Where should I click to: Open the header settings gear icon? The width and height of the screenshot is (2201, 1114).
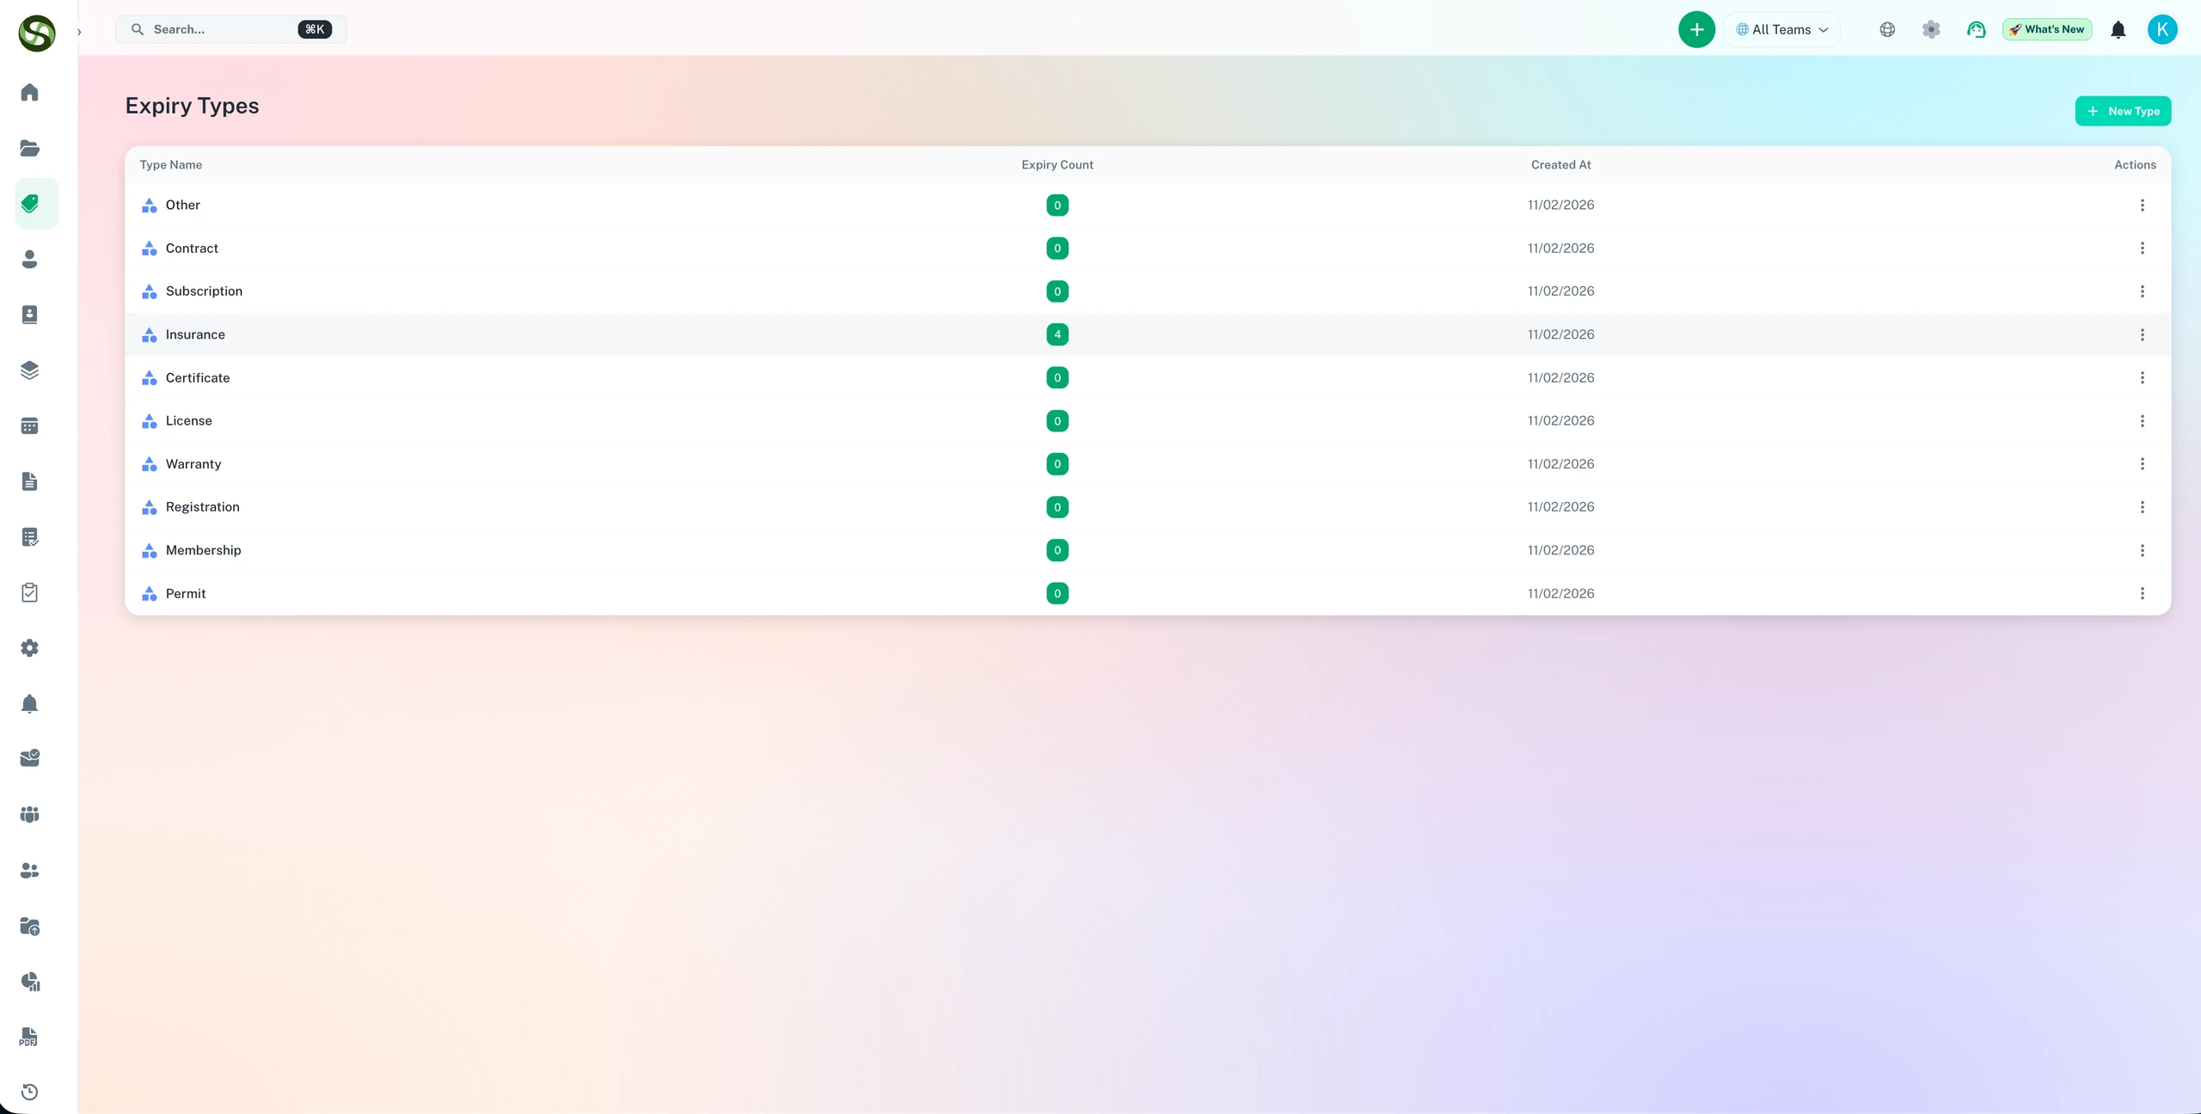click(x=1931, y=29)
